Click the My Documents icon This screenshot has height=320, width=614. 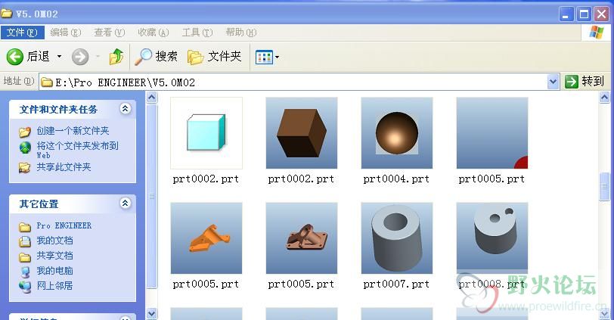[x=25, y=241]
